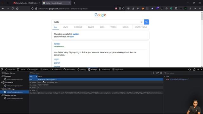Viewport: 203px width, 114px height.
Task: Open the Performance panel
Action: [69, 70]
